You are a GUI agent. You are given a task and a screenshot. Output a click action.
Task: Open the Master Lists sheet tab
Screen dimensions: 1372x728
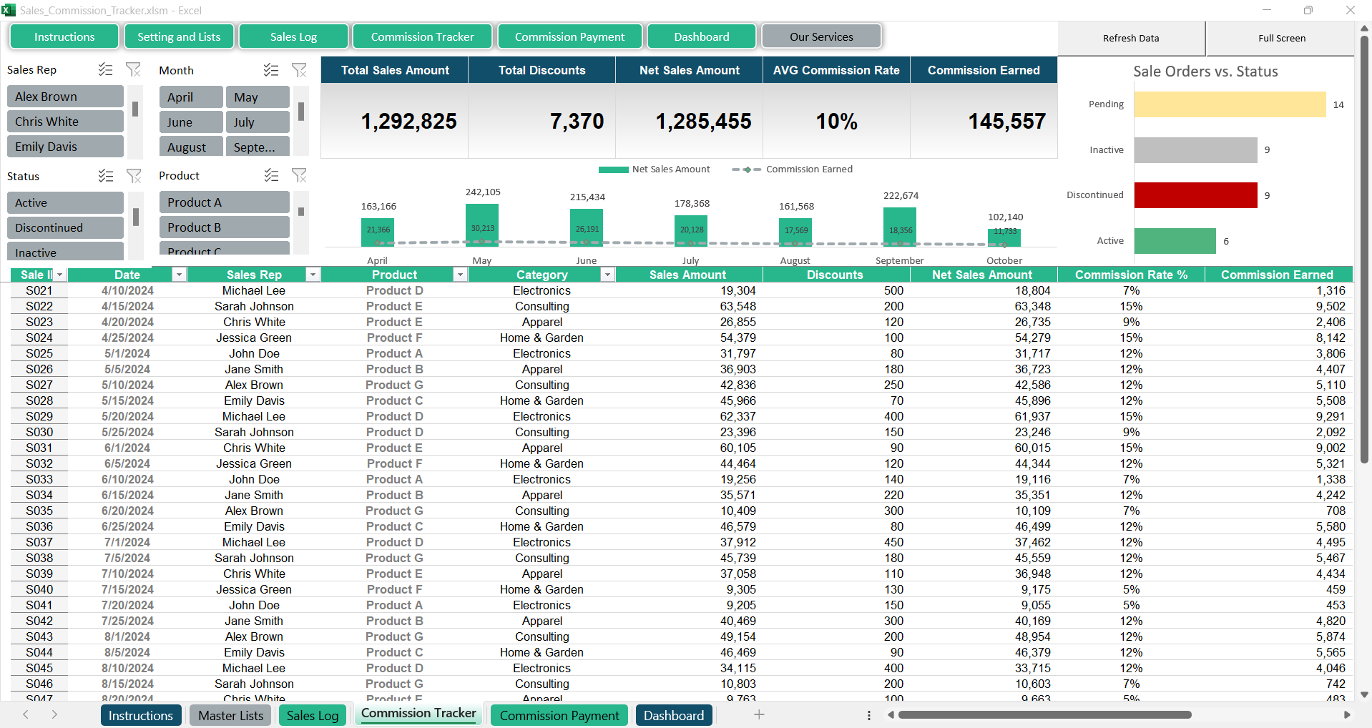coord(230,715)
